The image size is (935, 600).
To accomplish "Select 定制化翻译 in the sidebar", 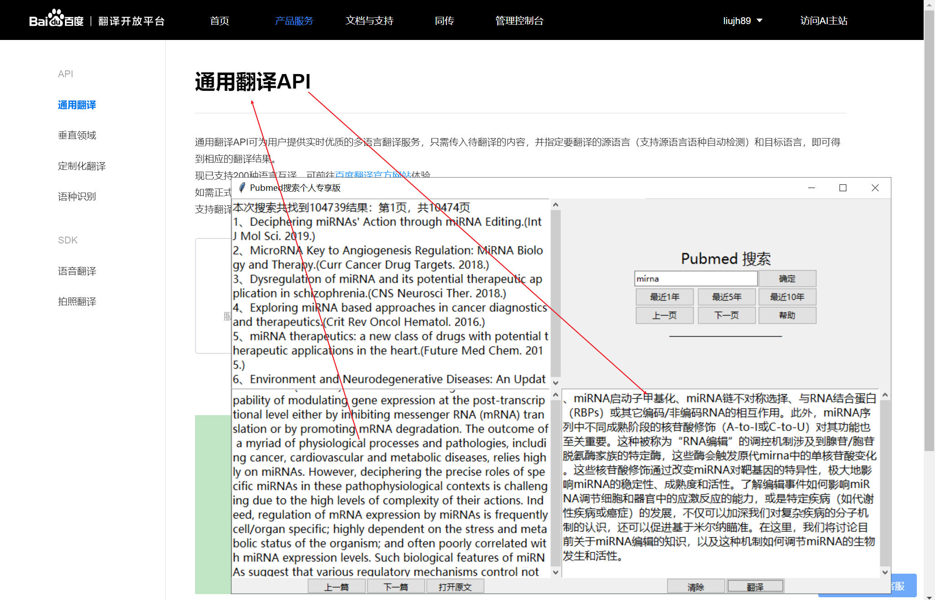I will (82, 166).
